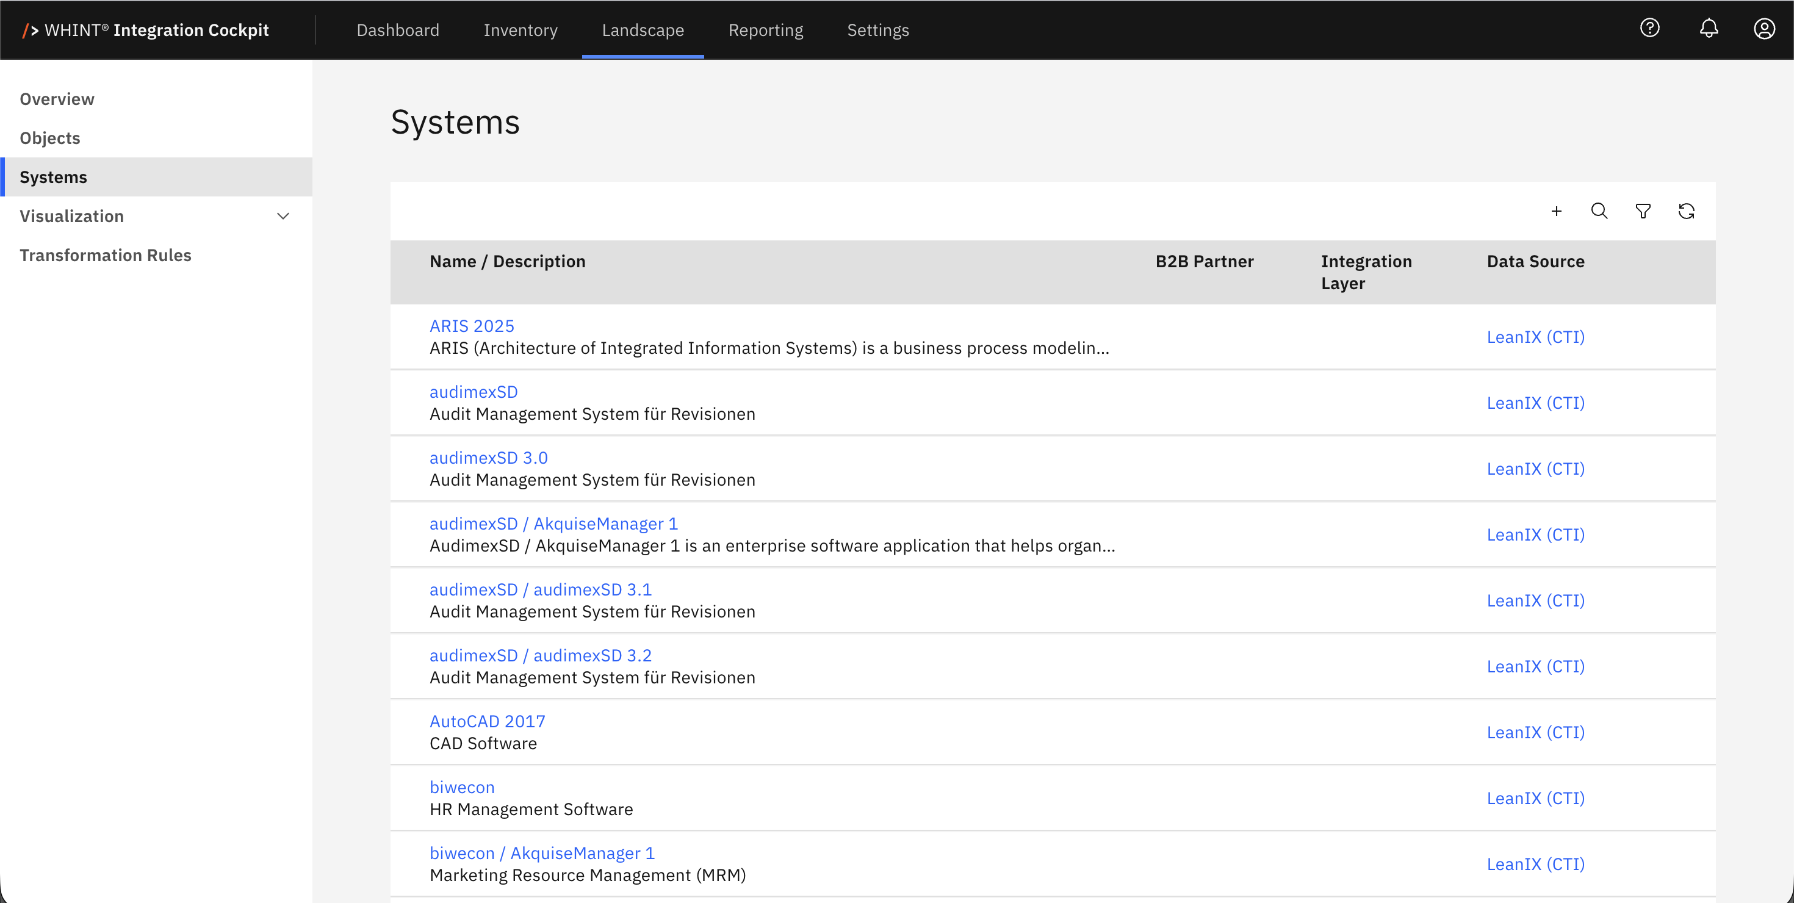Switch to the Dashboard tab
1794x903 pixels.
click(398, 30)
